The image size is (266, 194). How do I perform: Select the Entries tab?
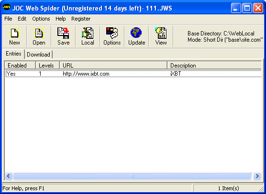(13, 54)
